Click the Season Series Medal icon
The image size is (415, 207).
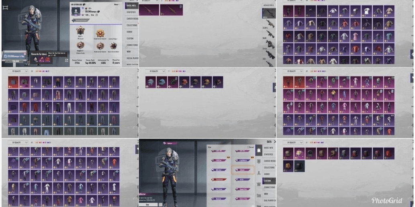[x=114, y=46]
